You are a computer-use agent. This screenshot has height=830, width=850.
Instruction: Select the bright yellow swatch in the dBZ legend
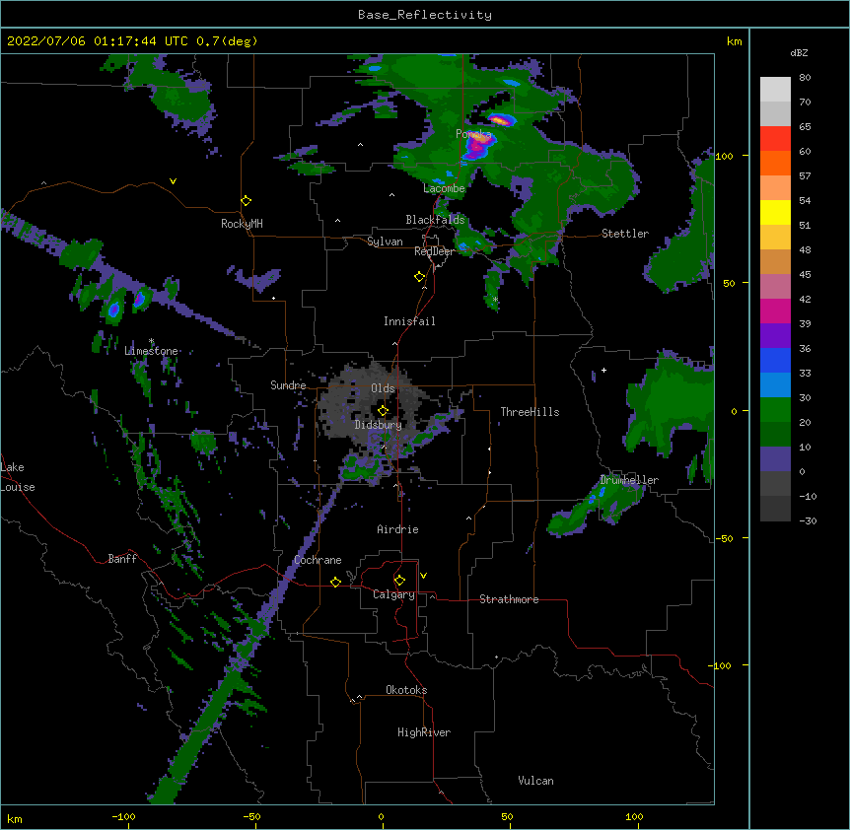click(x=775, y=212)
